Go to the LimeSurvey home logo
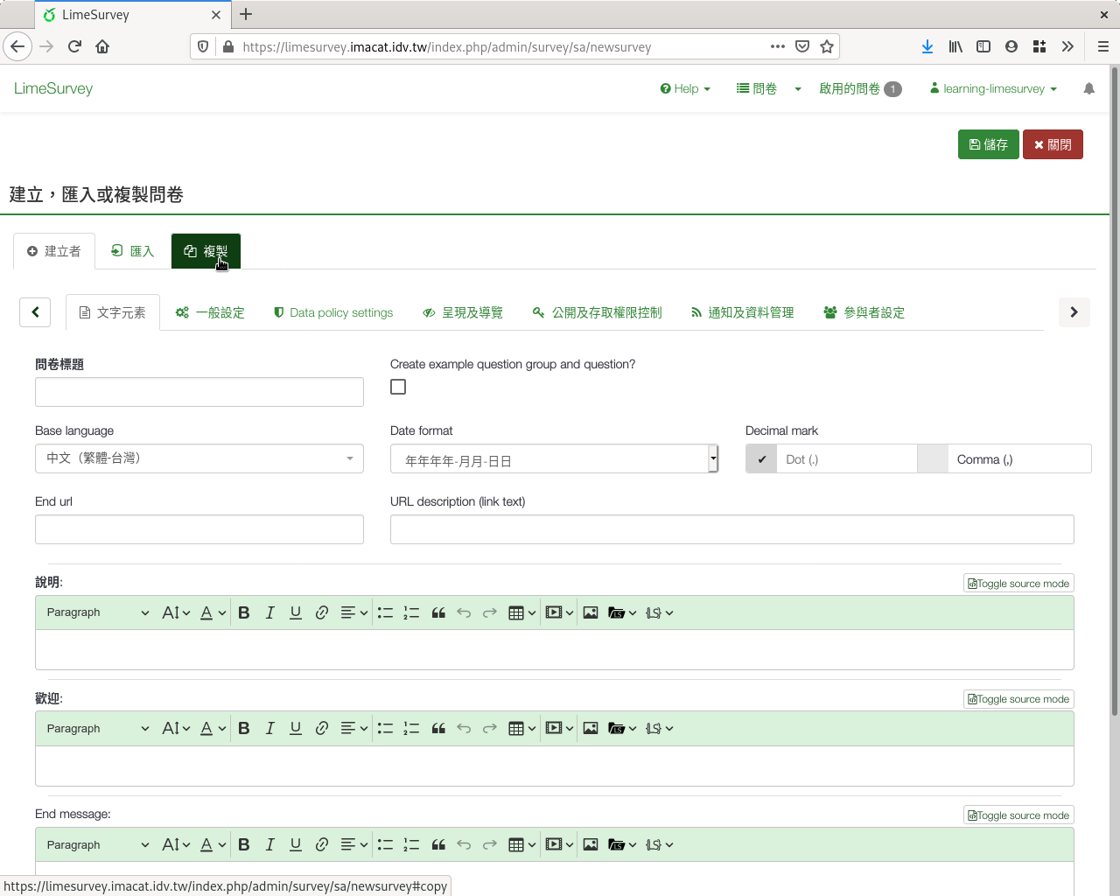 point(53,88)
